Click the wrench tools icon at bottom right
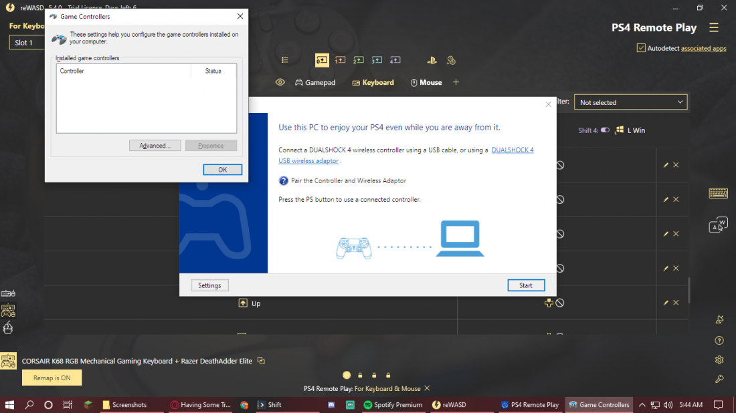The width and height of the screenshot is (736, 413). click(719, 379)
